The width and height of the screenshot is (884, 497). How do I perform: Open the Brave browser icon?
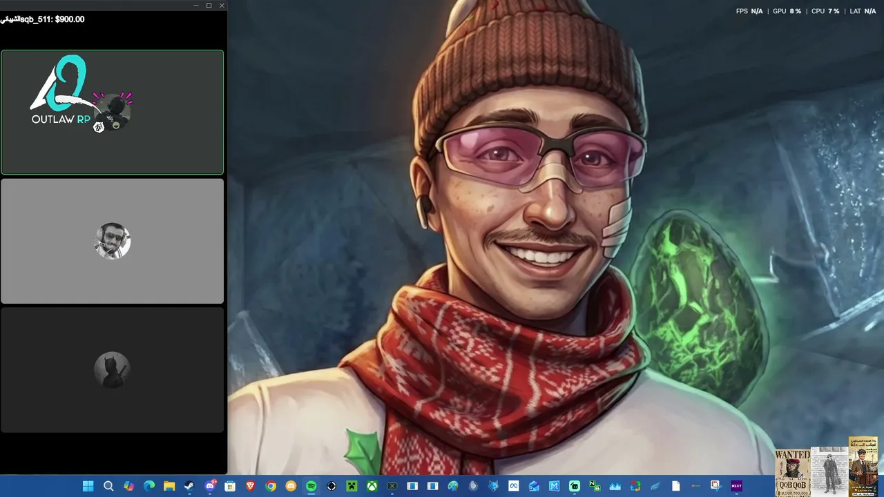click(x=250, y=486)
